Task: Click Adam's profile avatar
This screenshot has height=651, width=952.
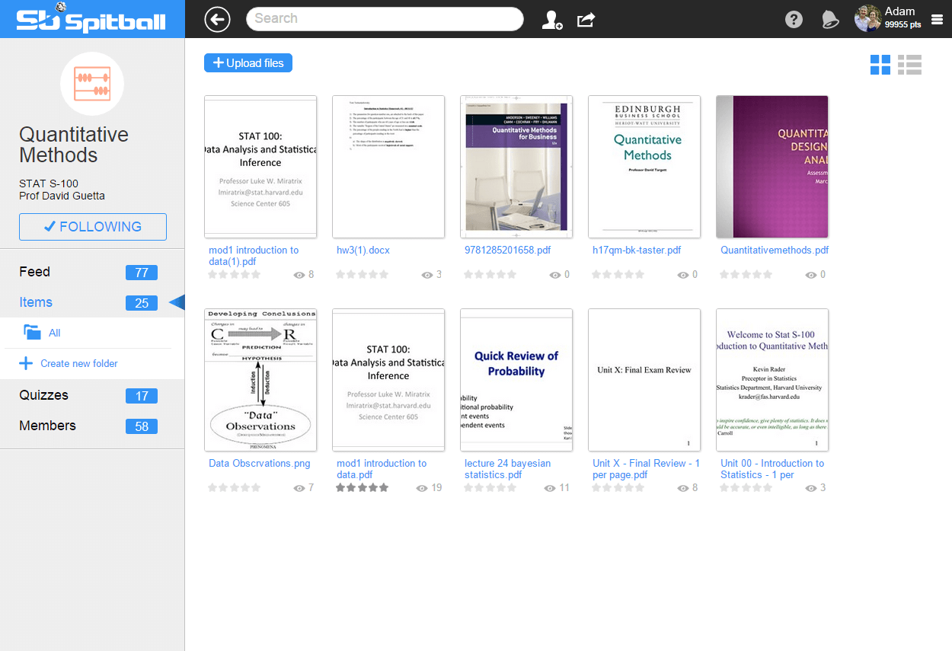Action: coord(867,19)
